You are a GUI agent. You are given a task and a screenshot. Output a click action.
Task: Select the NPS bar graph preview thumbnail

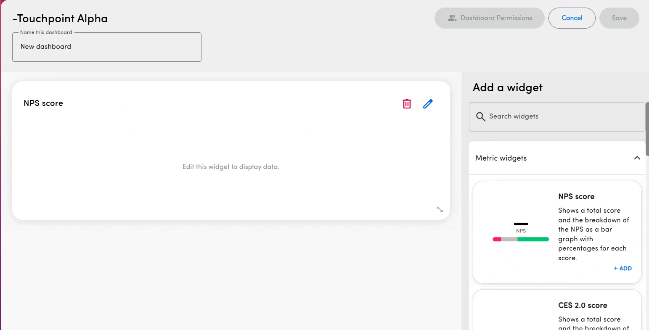pyautogui.click(x=521, y=232)
